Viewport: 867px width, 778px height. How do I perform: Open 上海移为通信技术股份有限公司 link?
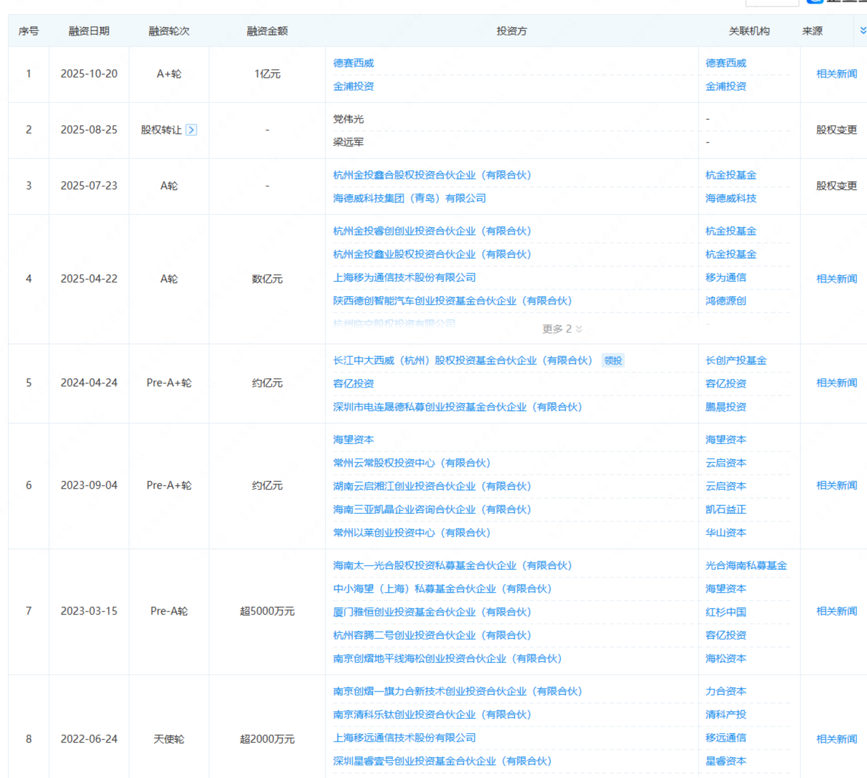tap(404, 278)
